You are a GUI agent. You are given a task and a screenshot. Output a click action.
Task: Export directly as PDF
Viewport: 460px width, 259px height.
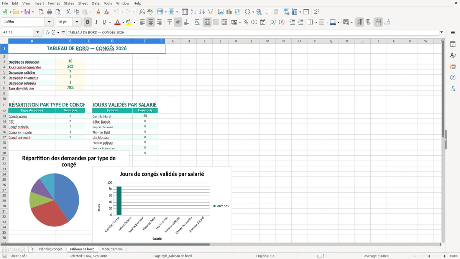point(41,12)
